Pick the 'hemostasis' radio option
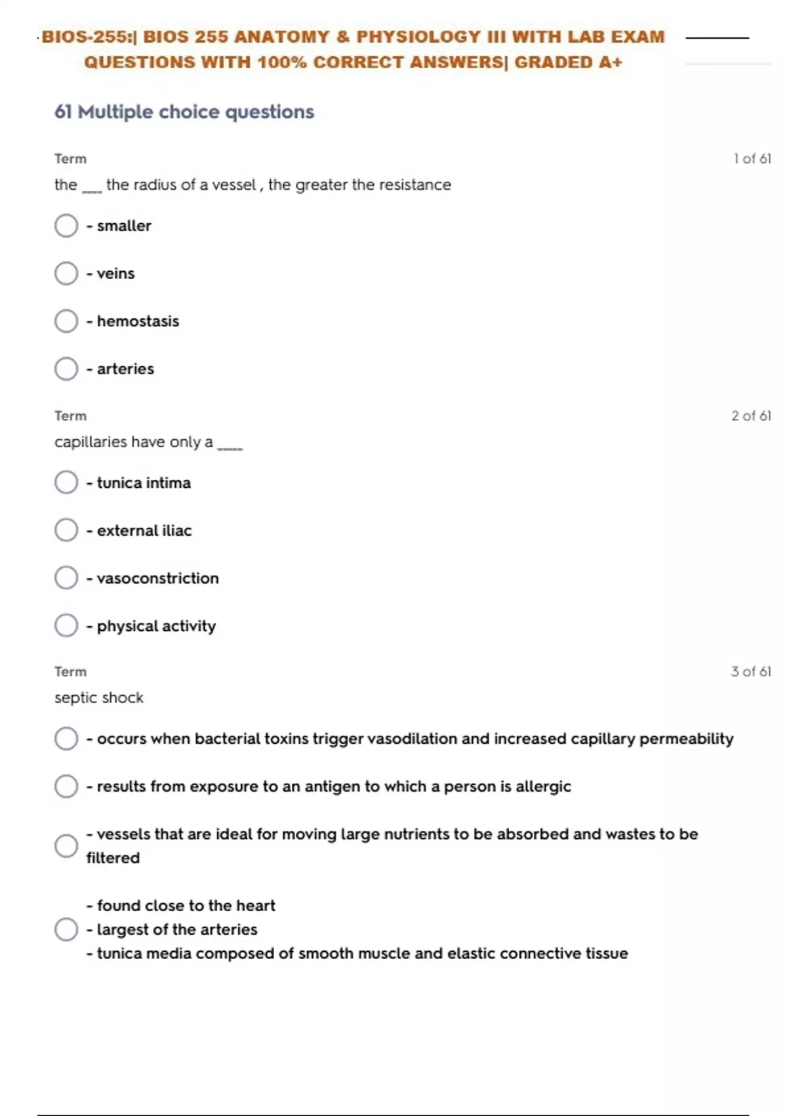787x1116 pixels. (66, 321)
